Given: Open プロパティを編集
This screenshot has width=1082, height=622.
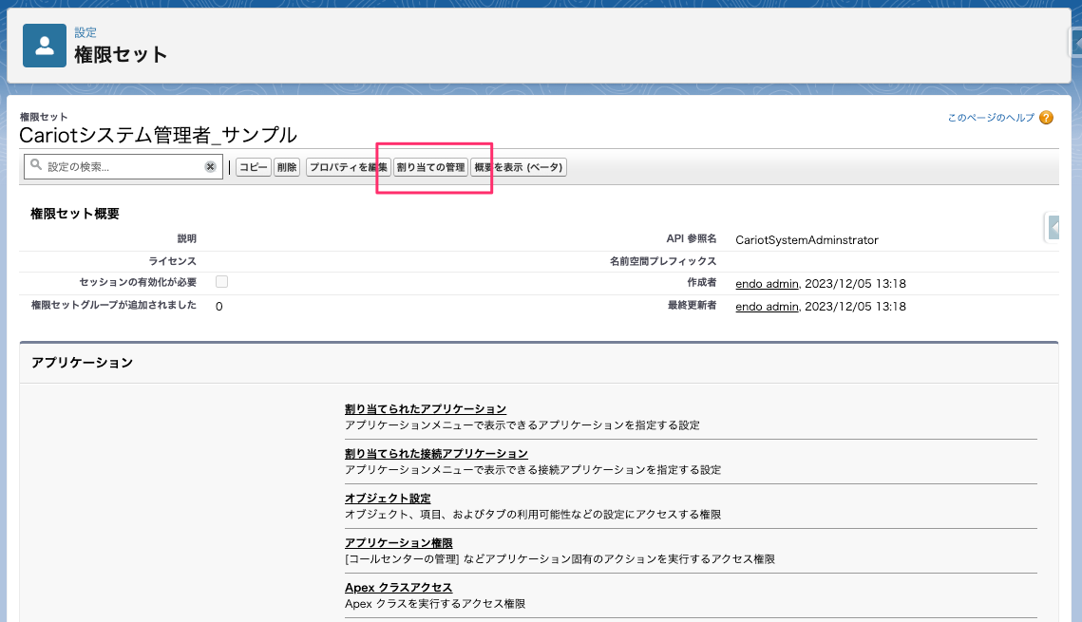Looking at the screenshot, I should pyautogui.click(x=348, y=167).
